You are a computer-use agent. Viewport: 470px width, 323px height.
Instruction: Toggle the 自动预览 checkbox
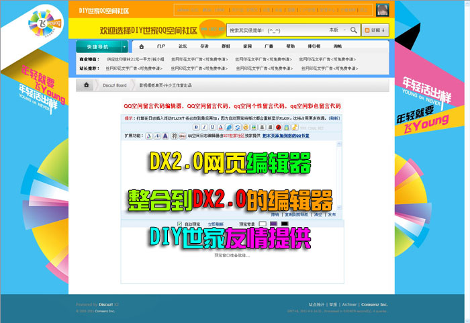(x=179, y=224)
